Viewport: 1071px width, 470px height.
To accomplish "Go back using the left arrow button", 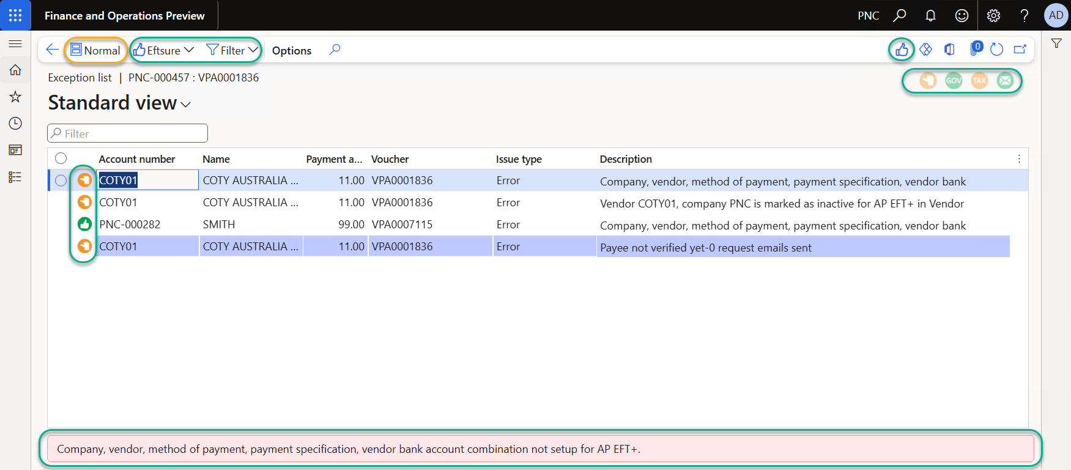I will click(x=53, y=50).
